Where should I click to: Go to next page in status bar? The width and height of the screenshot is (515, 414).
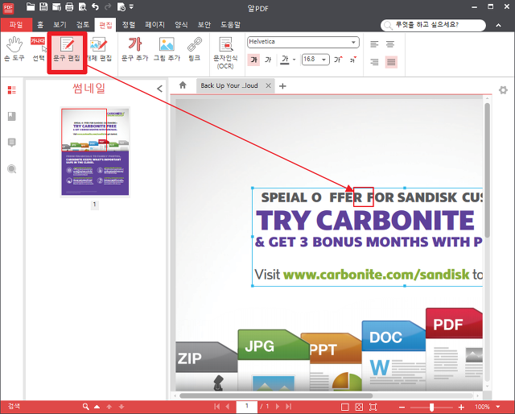pyautogui.click(x=278, y=407)
